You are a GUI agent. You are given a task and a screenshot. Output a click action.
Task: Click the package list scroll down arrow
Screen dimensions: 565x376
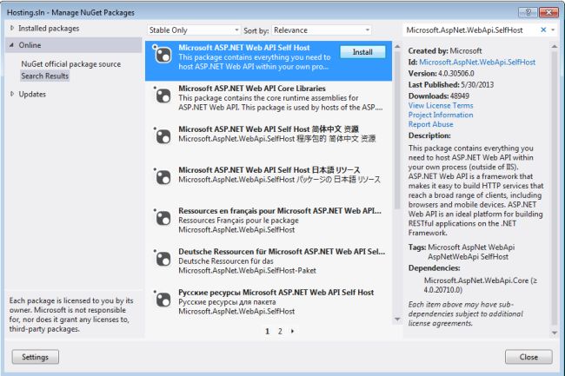click(397, 319)
